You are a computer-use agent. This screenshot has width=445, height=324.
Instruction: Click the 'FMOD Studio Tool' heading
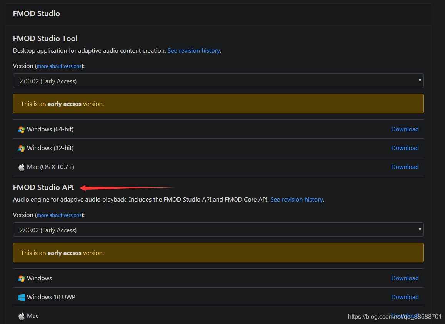(45, 38)
